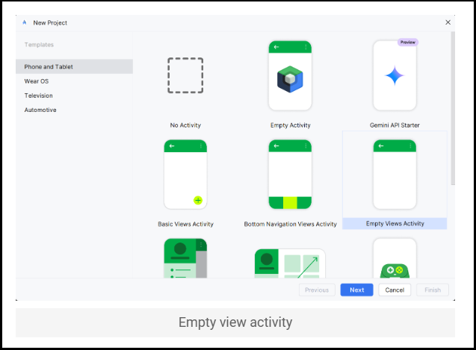Switch to Wear OS templates
This screenshot has width=476, height=350.
(37, 81)
